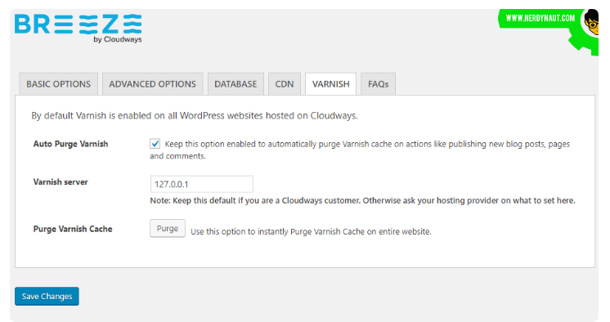Open the Basic Options tab

pyautogui.click(x=58, y=84)
